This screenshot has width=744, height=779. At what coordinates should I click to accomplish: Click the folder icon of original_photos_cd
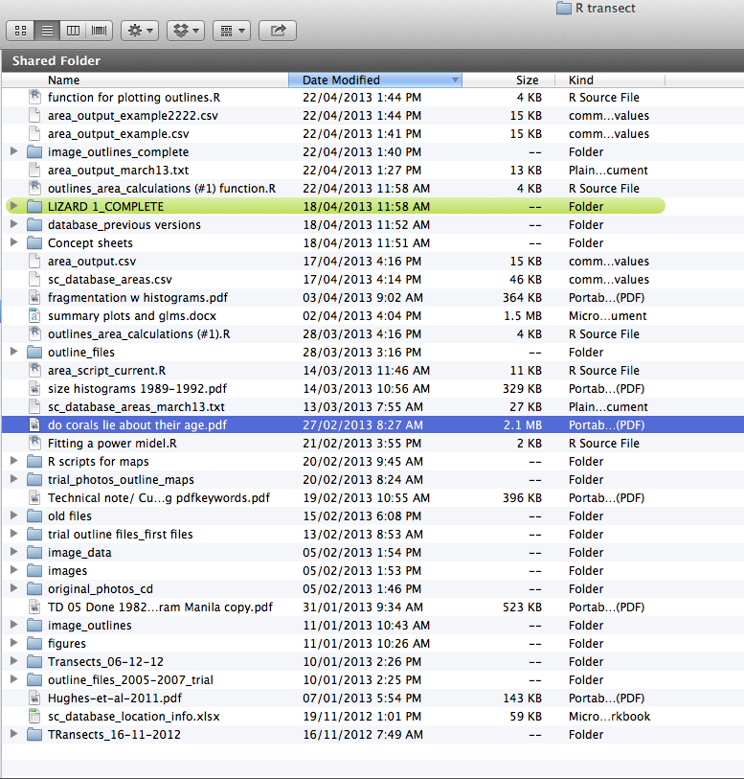coord(34,588)
